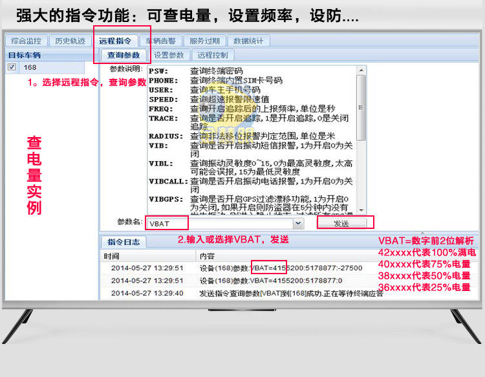Uncheck the vehicle 168 checkbox
Viewport: 485px width, 377px height.
[x=12, y=67]
